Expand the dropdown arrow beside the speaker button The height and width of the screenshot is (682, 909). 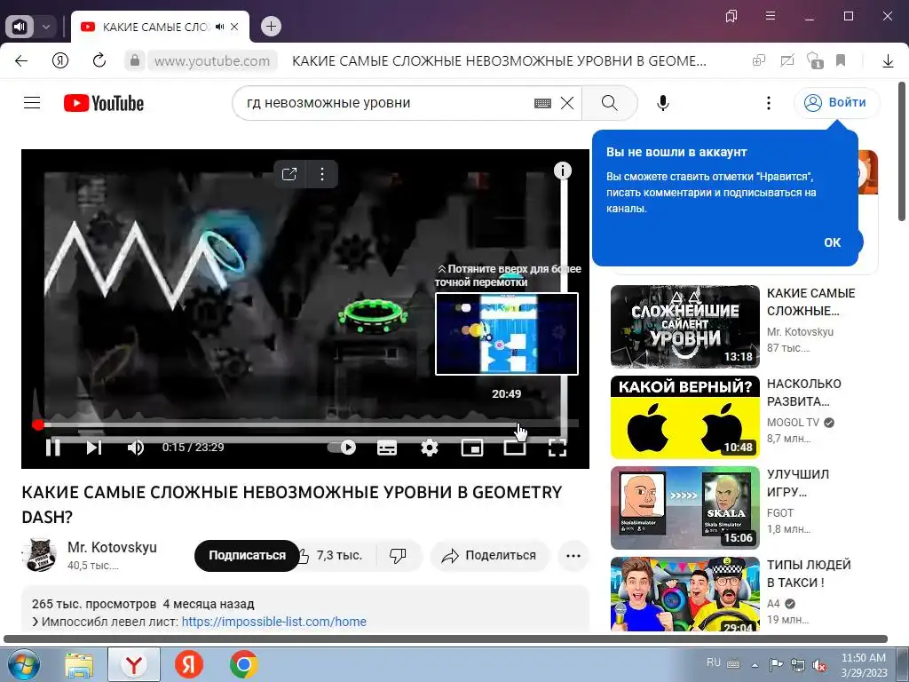click(x=46, y=27)
